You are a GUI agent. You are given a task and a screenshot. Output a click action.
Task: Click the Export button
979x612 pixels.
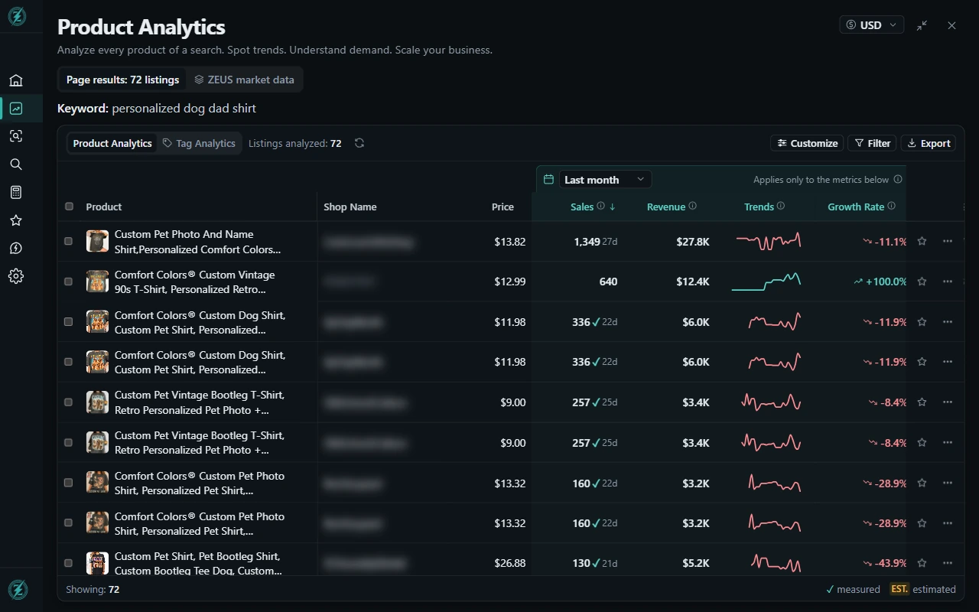(929, 143)
